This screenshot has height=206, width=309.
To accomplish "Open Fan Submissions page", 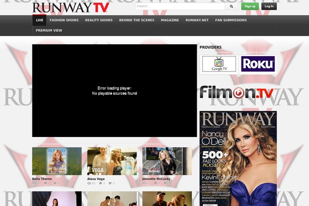I will tap(231, 20).
